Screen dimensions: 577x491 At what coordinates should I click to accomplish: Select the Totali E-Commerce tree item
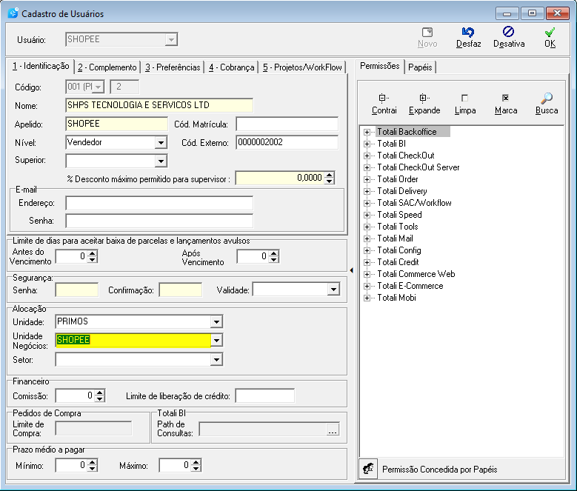[410, 286]
